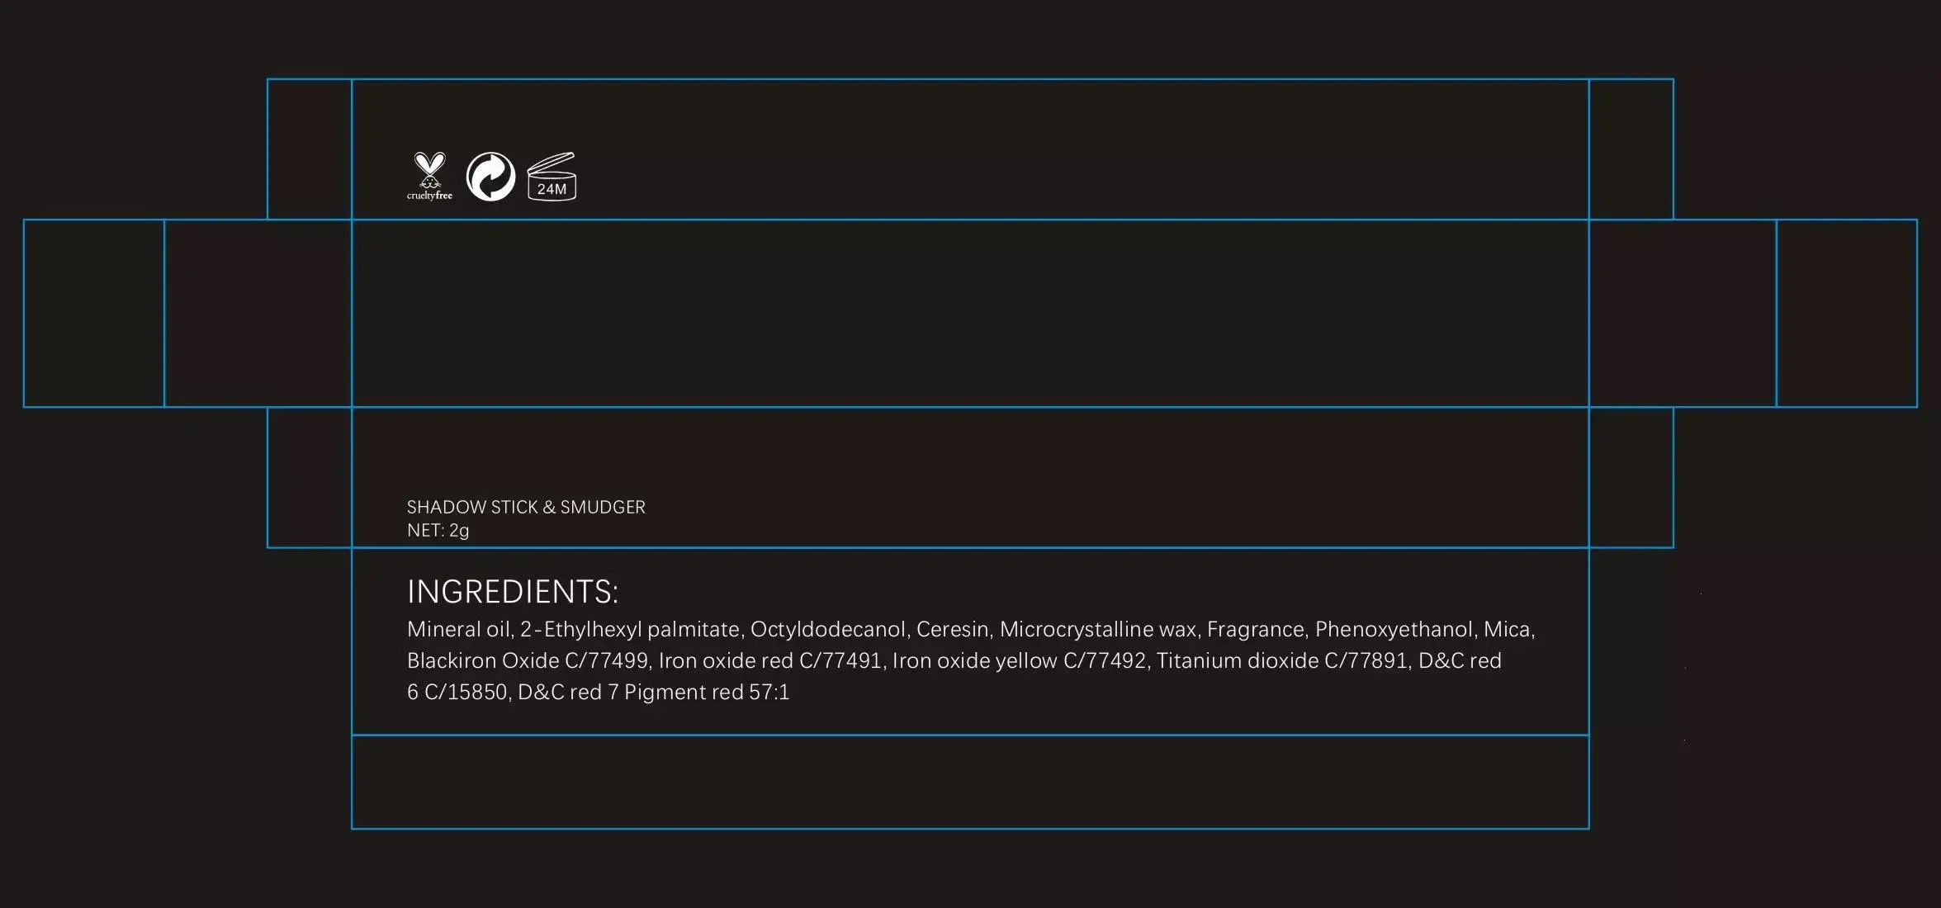Select the 2-Ethylhexyl palmitate ingredient
Viewport: 1941px width, 908px height.
(631, 630)
